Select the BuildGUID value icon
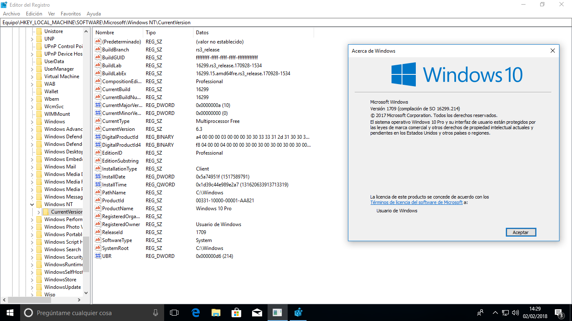Image resolution: width=572 pixels, height=321 pixels. [98, 58]
